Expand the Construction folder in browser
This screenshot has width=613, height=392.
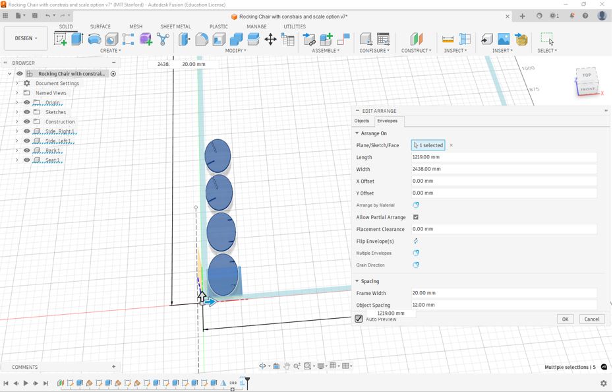pyautogui.click(x=17, y=121)
